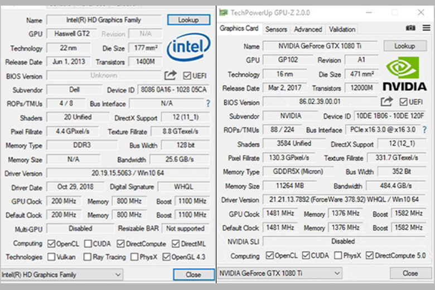Click Close button in Intel window
Image resolution: width=435 pixels, height=290 pixels.
(194, 274)
